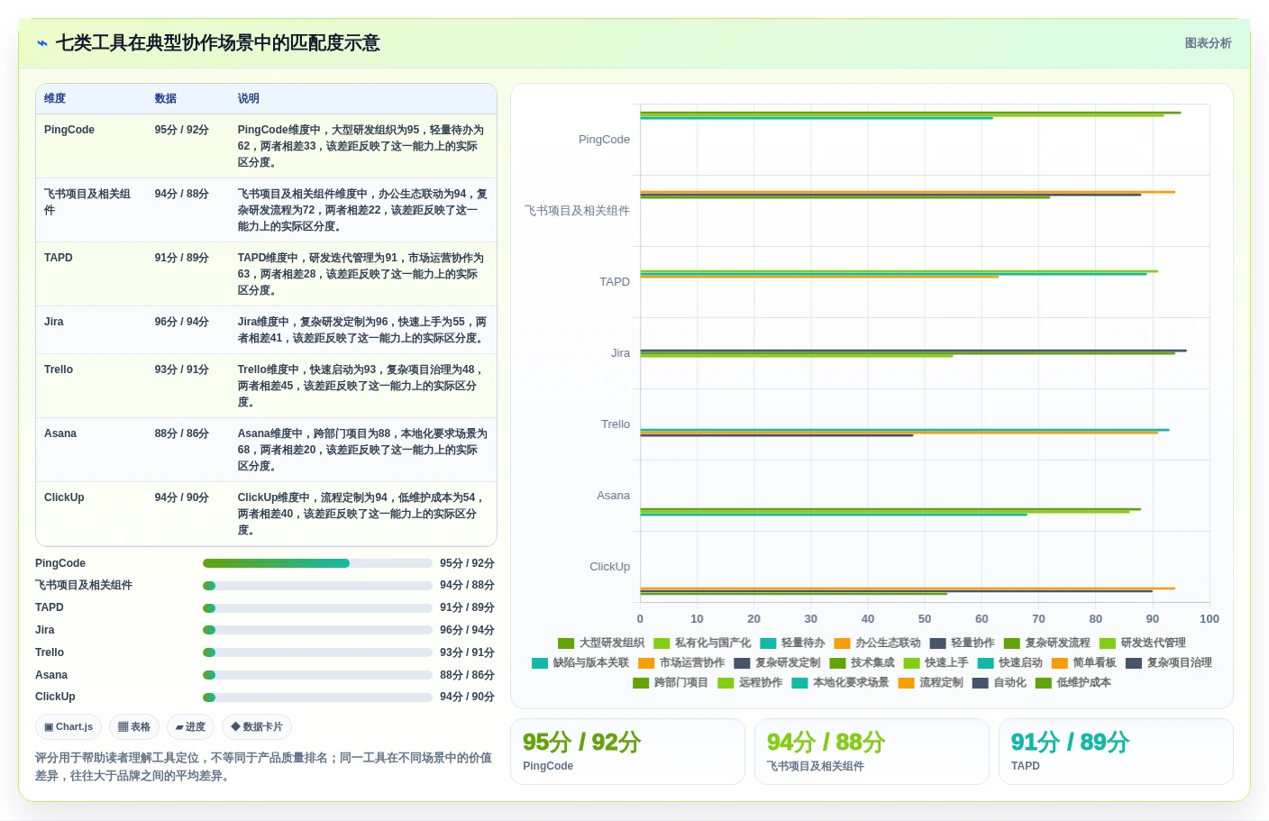Viewport: 1269px width, 821px height.
Task: Click PingCode in the table's first row
Action: tap(69, 130)
